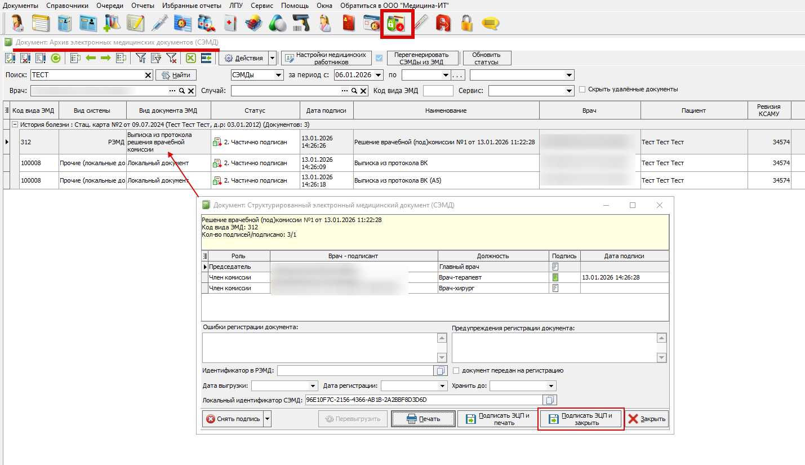805x465 pixels.
Task: Open the "Отчеты" menu
Action: coord(143,5)
